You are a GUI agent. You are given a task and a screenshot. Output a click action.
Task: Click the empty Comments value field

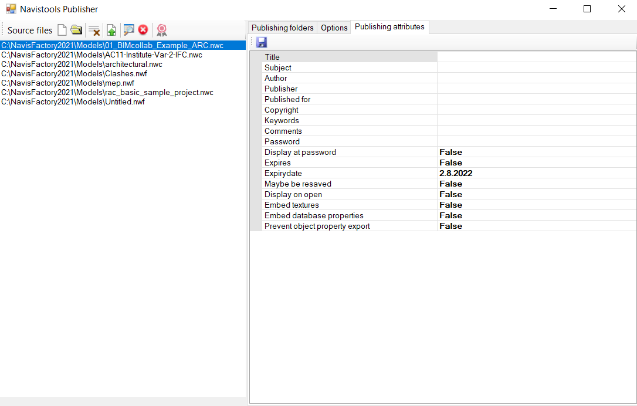tap(537, 131)
